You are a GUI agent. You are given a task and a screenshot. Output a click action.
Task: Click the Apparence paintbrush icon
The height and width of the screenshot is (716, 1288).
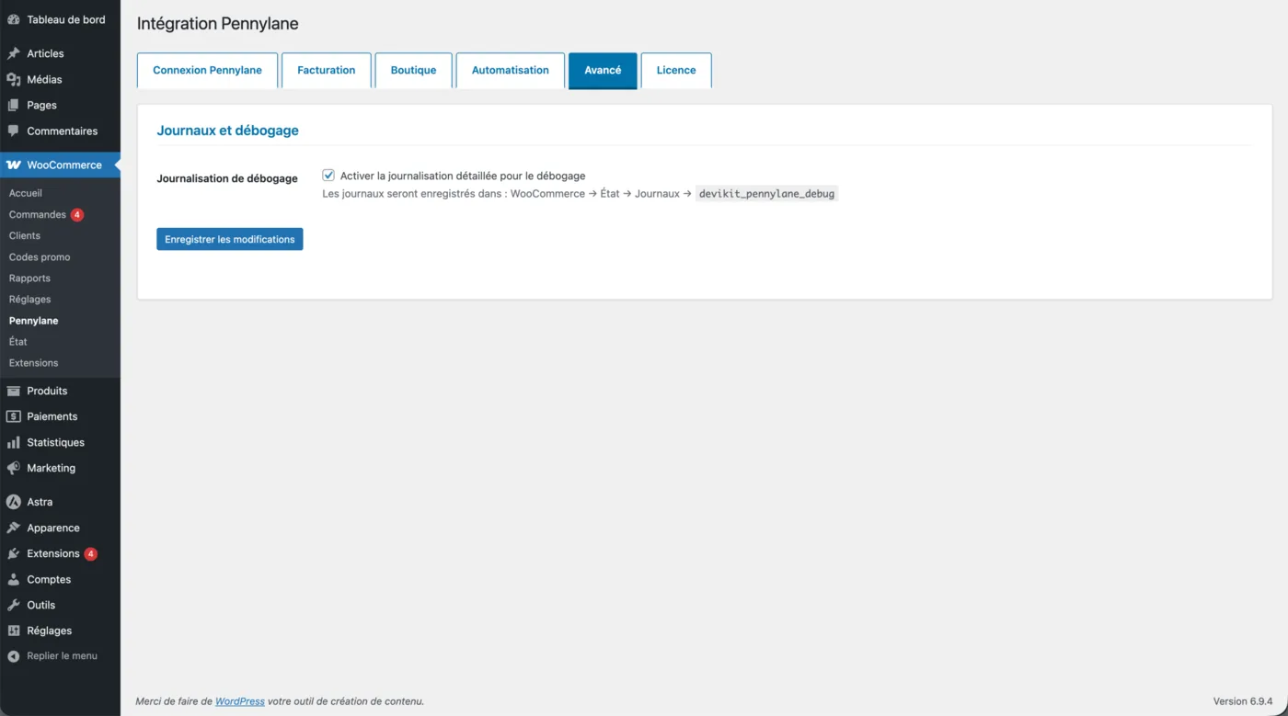(13, 528)
